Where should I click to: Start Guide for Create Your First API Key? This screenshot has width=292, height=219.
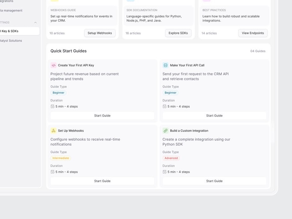pyautogui.click(x=103, y=116)
